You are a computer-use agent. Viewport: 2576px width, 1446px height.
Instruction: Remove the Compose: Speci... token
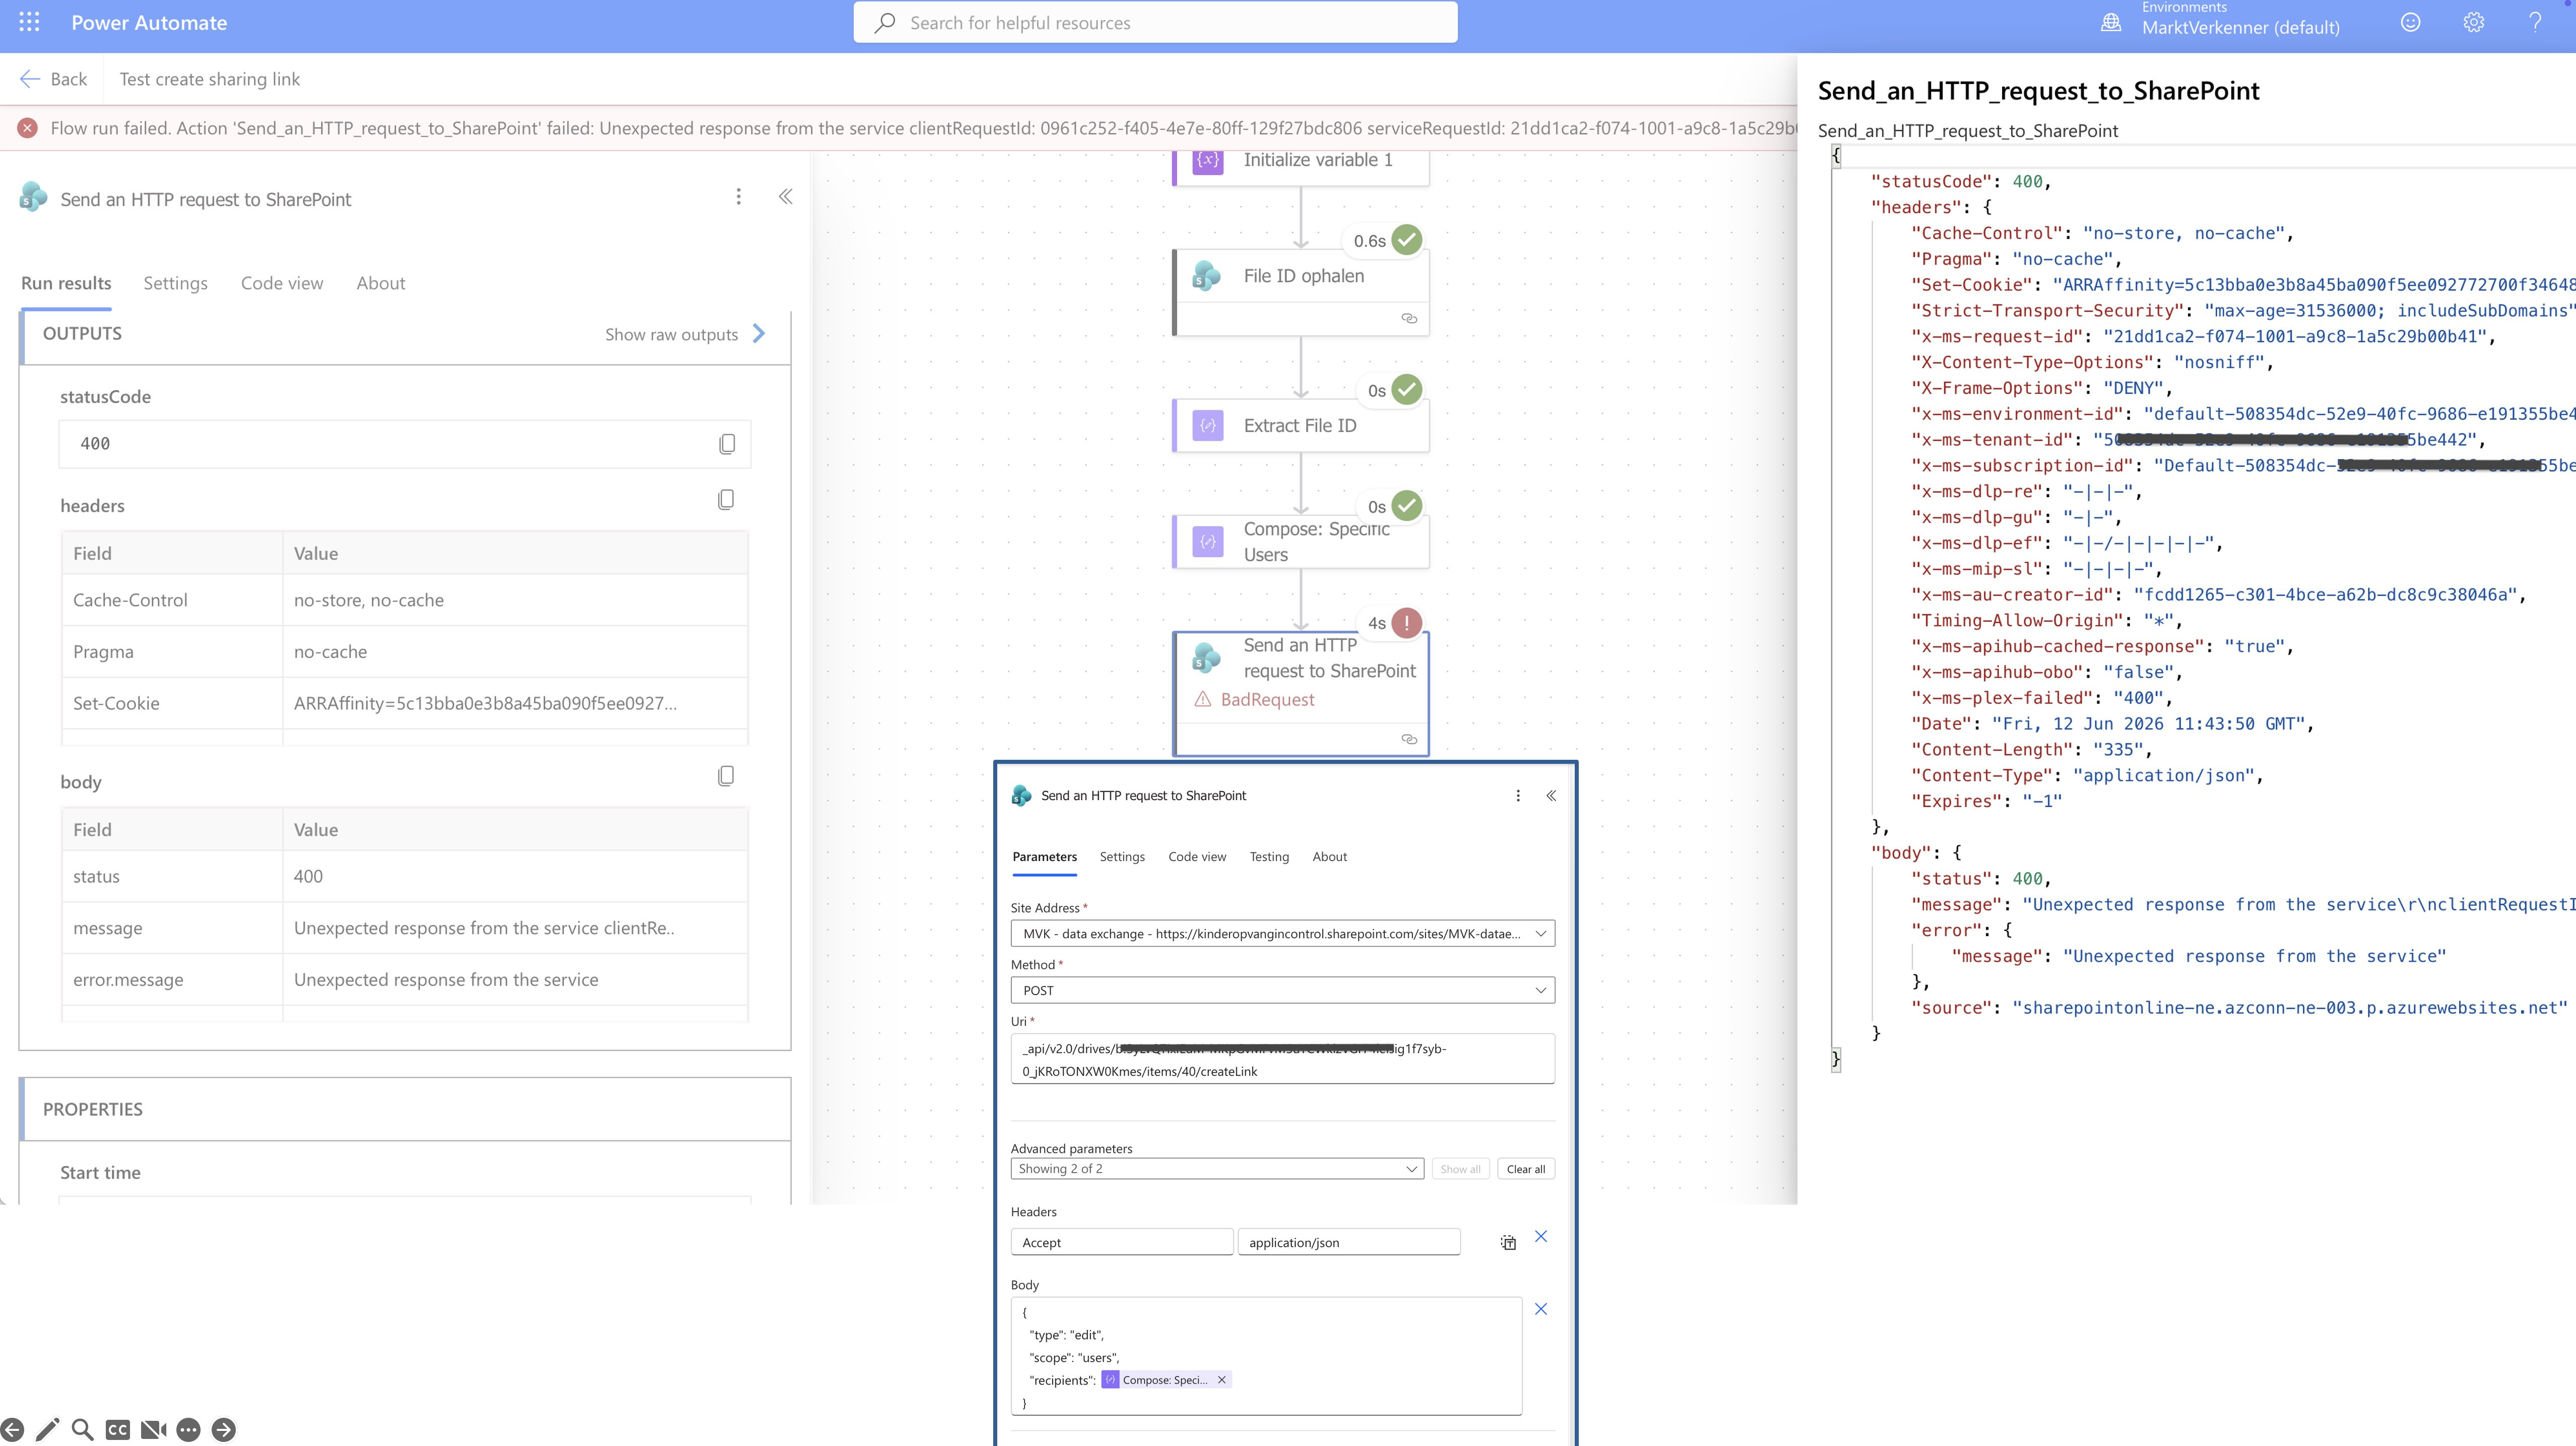coord(1221,1380)
